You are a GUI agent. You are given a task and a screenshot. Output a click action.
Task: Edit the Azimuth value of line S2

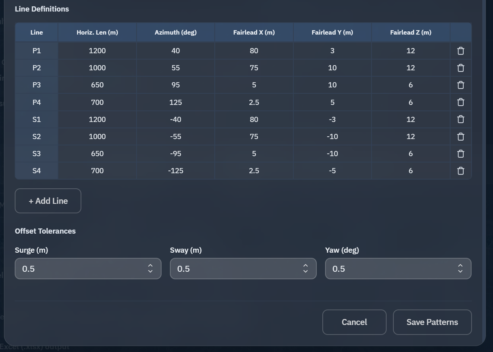click(x=175, y=136)
